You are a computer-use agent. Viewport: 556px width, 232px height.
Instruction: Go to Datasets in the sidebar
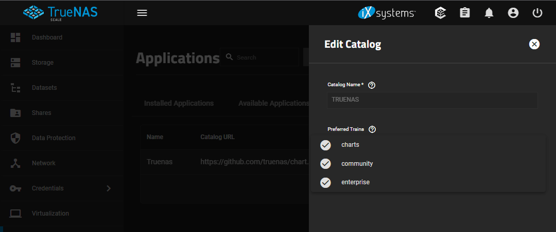click(x=44, y=88)
